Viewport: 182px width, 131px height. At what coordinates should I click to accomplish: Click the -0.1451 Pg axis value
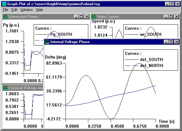(11, 73)
